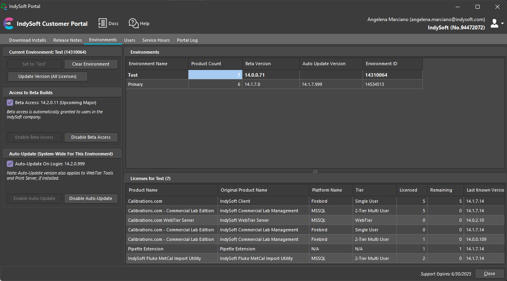Image resolution: width=507 pixels, height=281 pixels.
Task: Open the Docs icon in header
Action: (x=103, y=23)
